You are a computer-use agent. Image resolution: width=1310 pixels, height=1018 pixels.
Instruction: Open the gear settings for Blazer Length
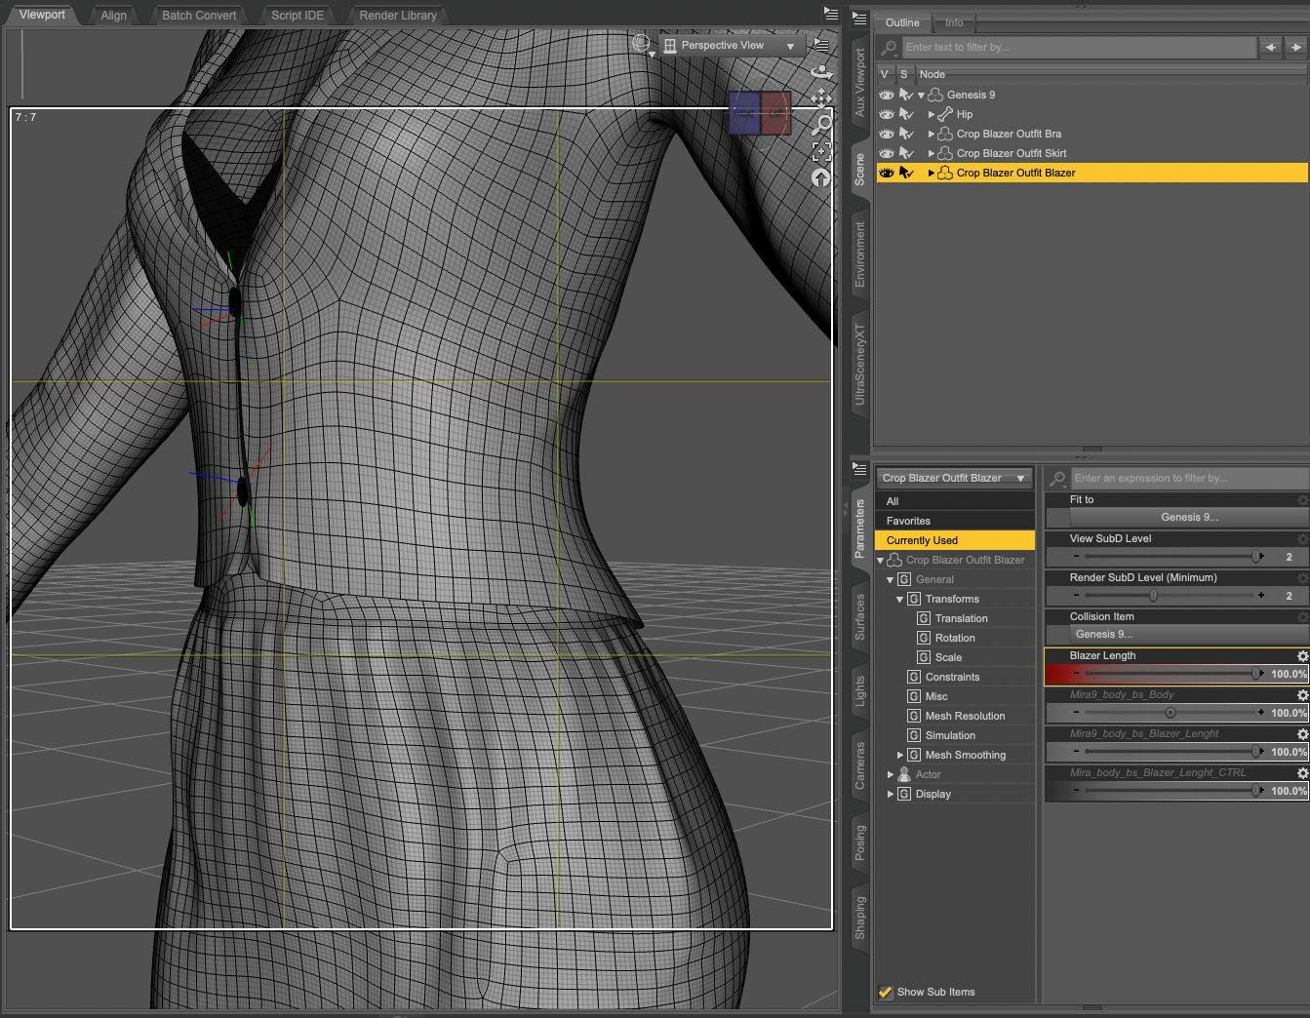tap(1302, 656)
